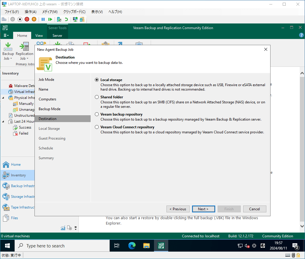Click the red shut down VM icon

[27, 19]
